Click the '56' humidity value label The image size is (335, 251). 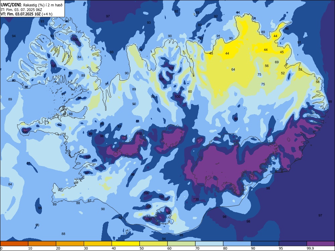click(x=267, y=66)
